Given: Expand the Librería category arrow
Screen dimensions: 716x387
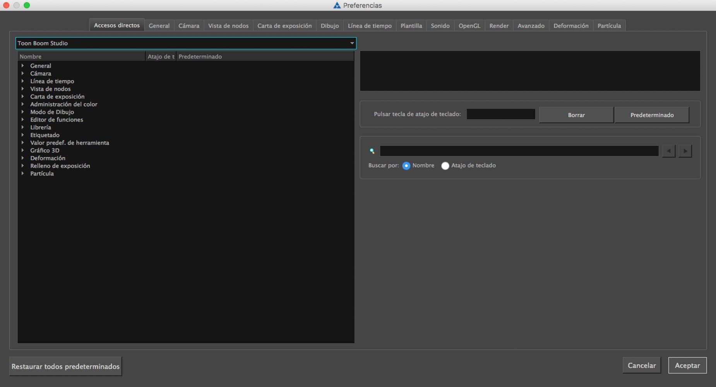Looking at the screenshot, I should 23,127.
